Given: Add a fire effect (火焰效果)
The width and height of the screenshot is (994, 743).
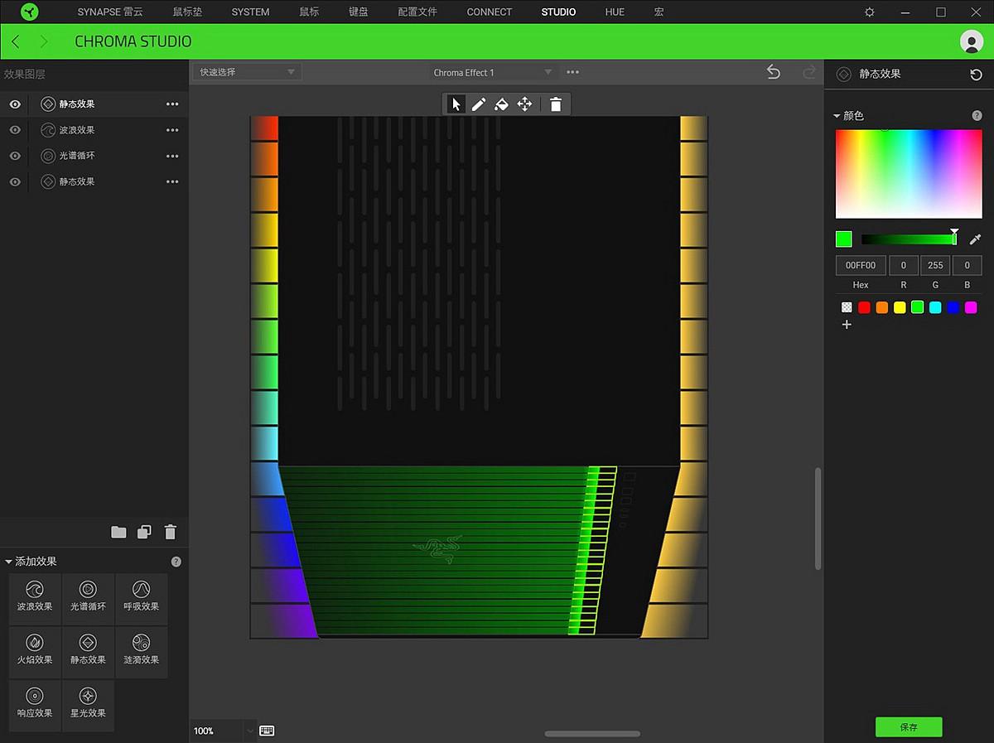Looking at the screenshot, I should (x=35, y=650).
